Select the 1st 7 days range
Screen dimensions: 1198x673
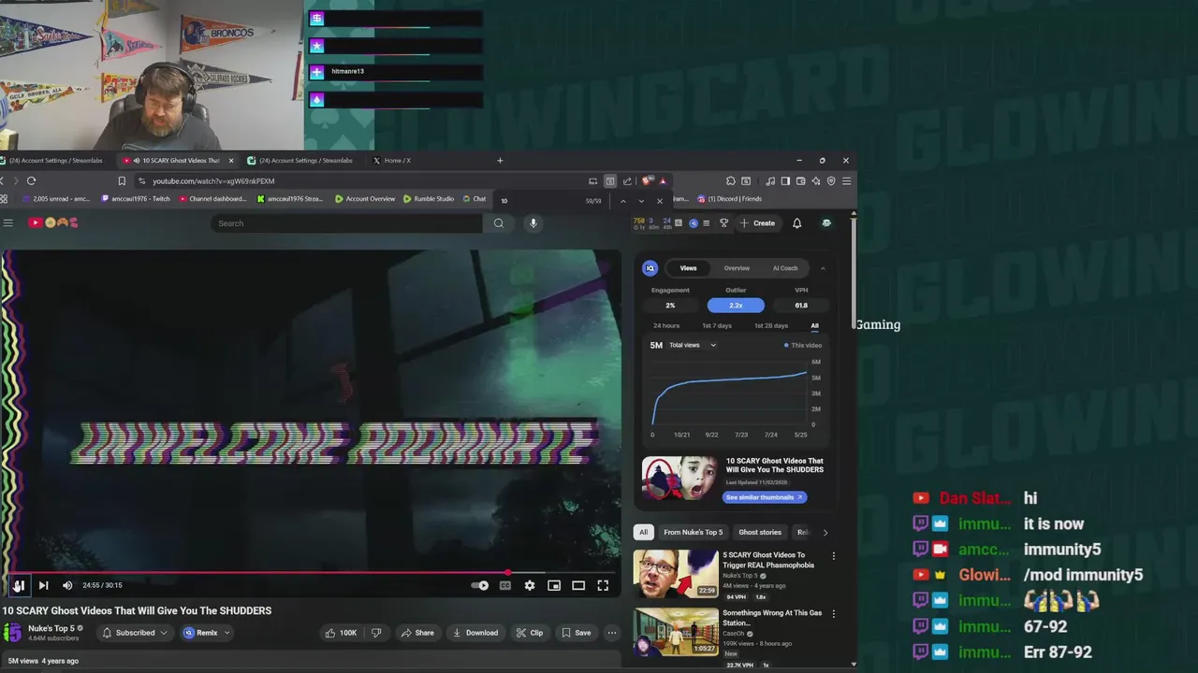click(717, 325)
